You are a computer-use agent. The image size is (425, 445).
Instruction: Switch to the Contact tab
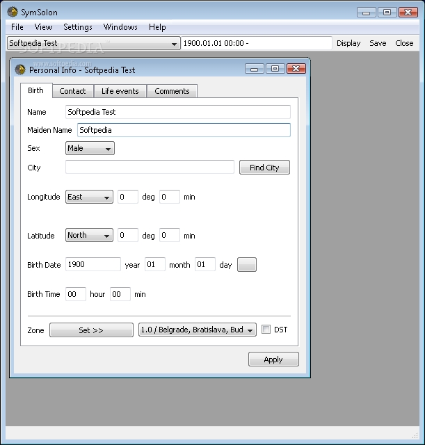(x=72, y=91)
